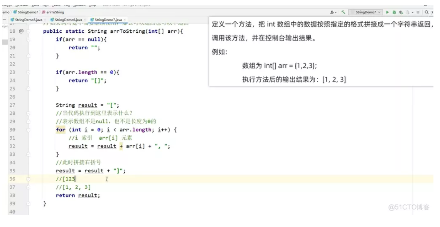Switch to the StringDemo5.java tab
This screenshot has width=440, height=227.
click(27, 20)
